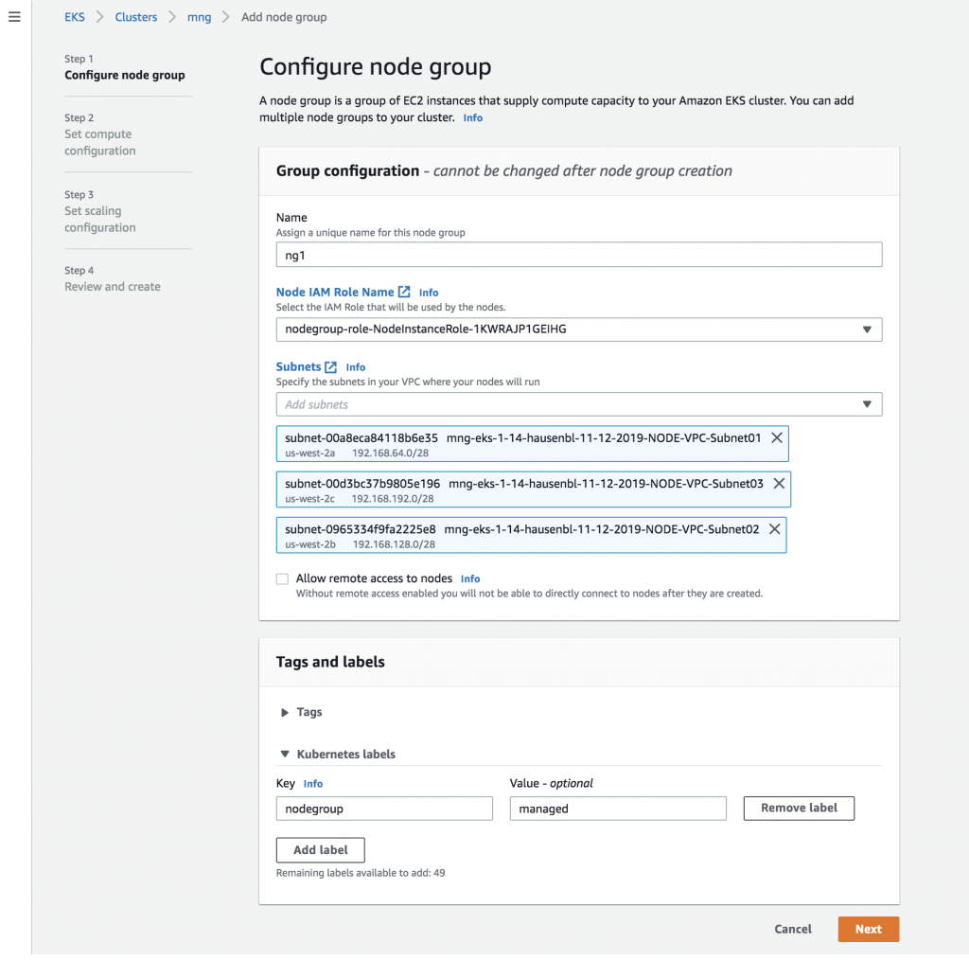Click the Next button
Screen dimensions: 969x961
point(868,929)
